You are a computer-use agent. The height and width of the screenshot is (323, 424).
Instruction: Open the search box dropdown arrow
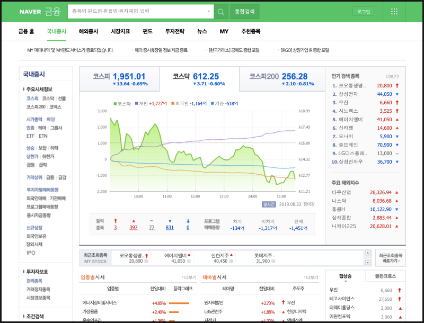(x=208, y=11)
